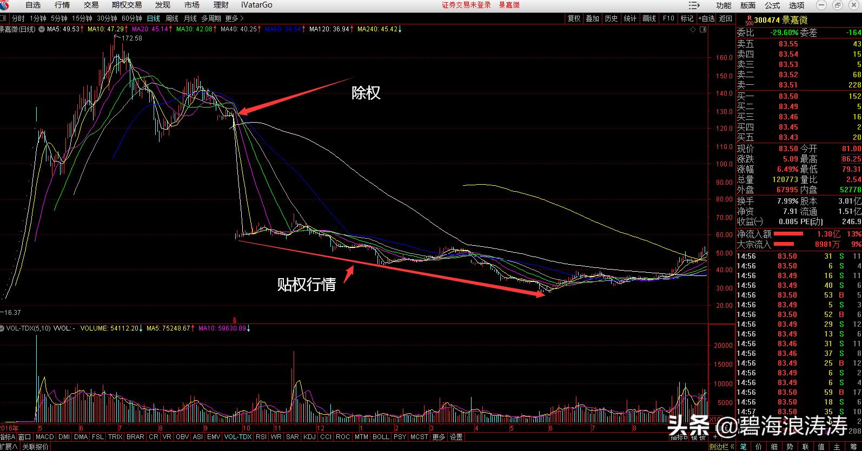This screenshot has height=451, width=862.
Task: Select the 价 price tab in sidebar
Action: (759, 447)
